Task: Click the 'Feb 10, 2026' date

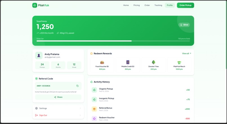Action: pyautogui.click(x=104, y=91)
